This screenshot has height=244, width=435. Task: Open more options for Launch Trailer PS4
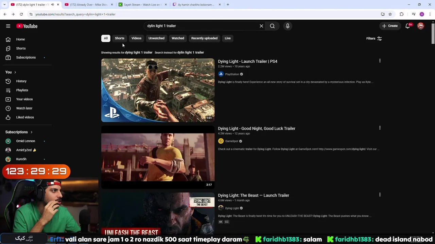tap(380, 61)
